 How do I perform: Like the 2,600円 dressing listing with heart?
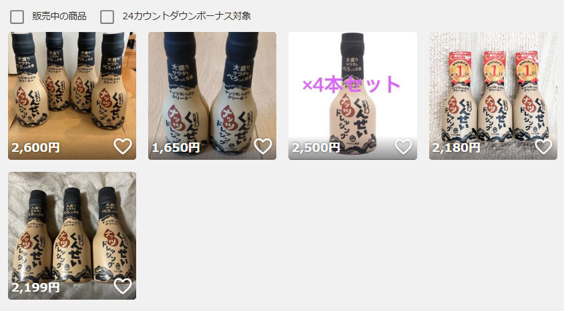pyautogui.click(x=123, y=147)
